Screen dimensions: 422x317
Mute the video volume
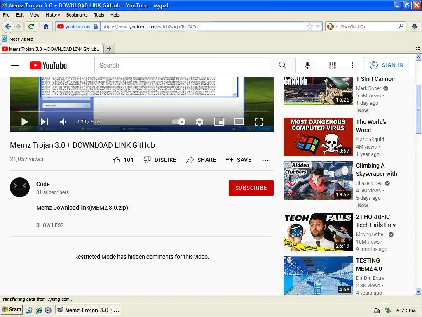click(63, 122)
